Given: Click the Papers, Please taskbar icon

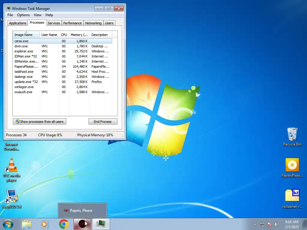Looking at the screenshot, I should click(x=82, y=224).
